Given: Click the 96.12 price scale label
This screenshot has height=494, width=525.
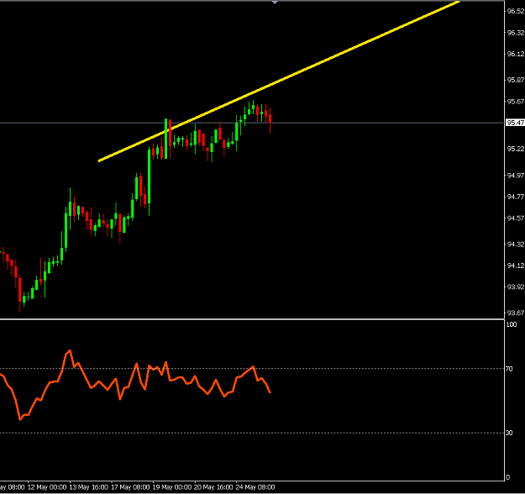Looking at the screenshot, I should [516, 54].
